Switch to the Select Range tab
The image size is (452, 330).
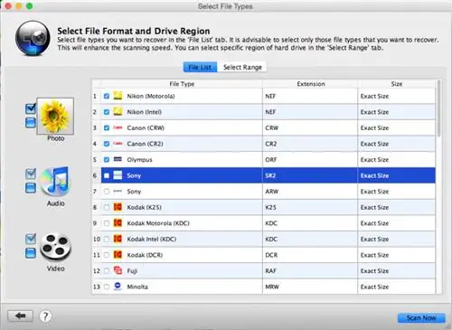(242, 67)
